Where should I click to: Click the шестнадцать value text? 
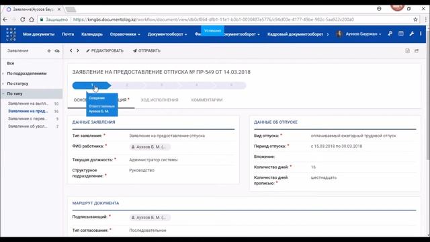click(324, 177)
